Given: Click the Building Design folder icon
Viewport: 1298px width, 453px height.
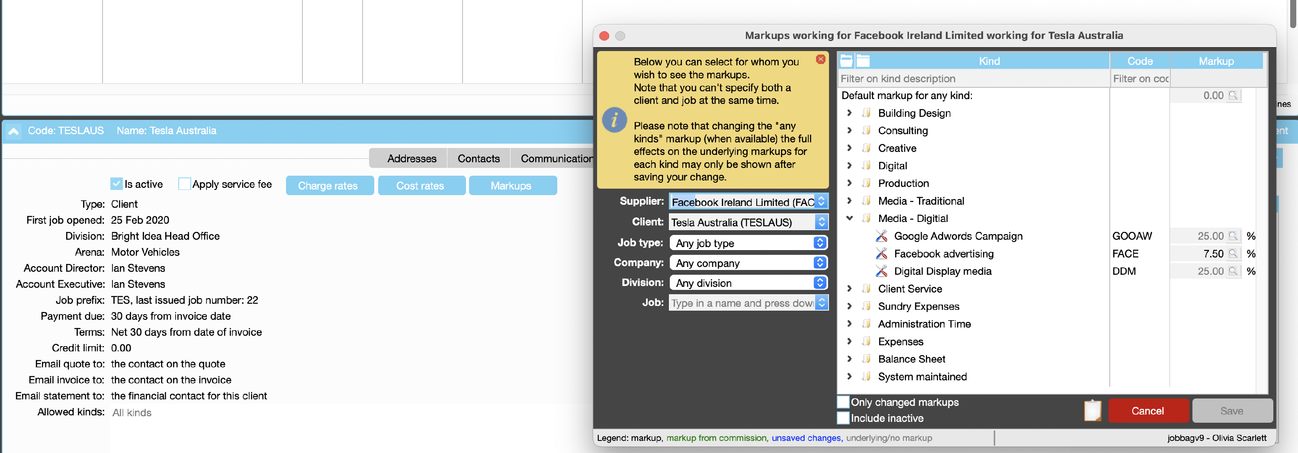Looking at the screenshot, I should [867, 113].
